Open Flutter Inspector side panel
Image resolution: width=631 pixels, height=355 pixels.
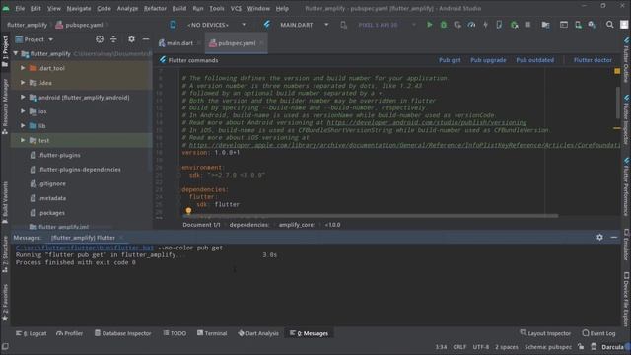click(626, 119)
